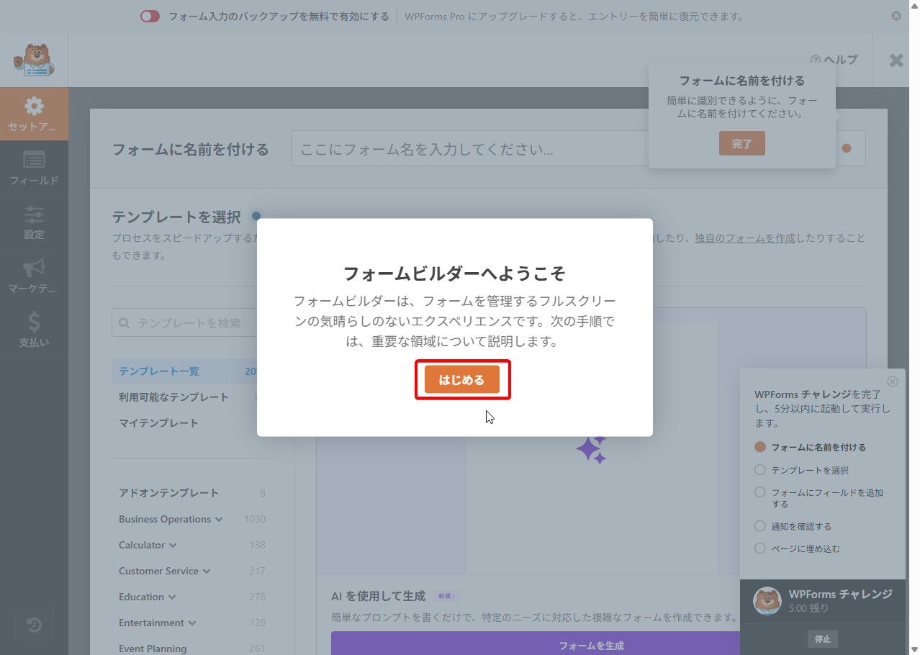Close the form builder with X icon
This screenshot has height=655, width=920.
[x=896, y=60]
